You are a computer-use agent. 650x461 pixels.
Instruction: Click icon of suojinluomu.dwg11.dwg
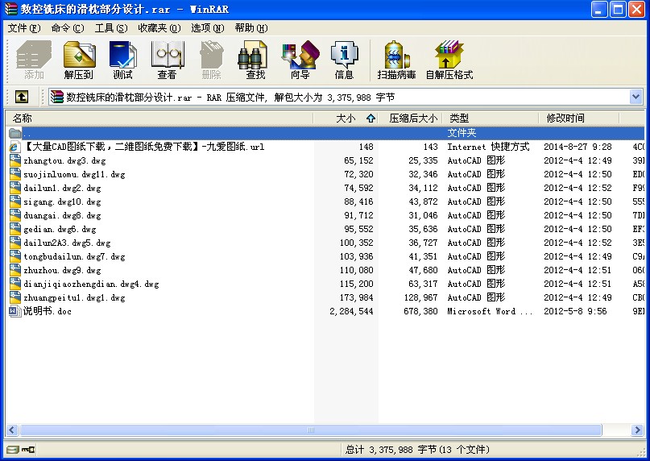click(15, 174)
